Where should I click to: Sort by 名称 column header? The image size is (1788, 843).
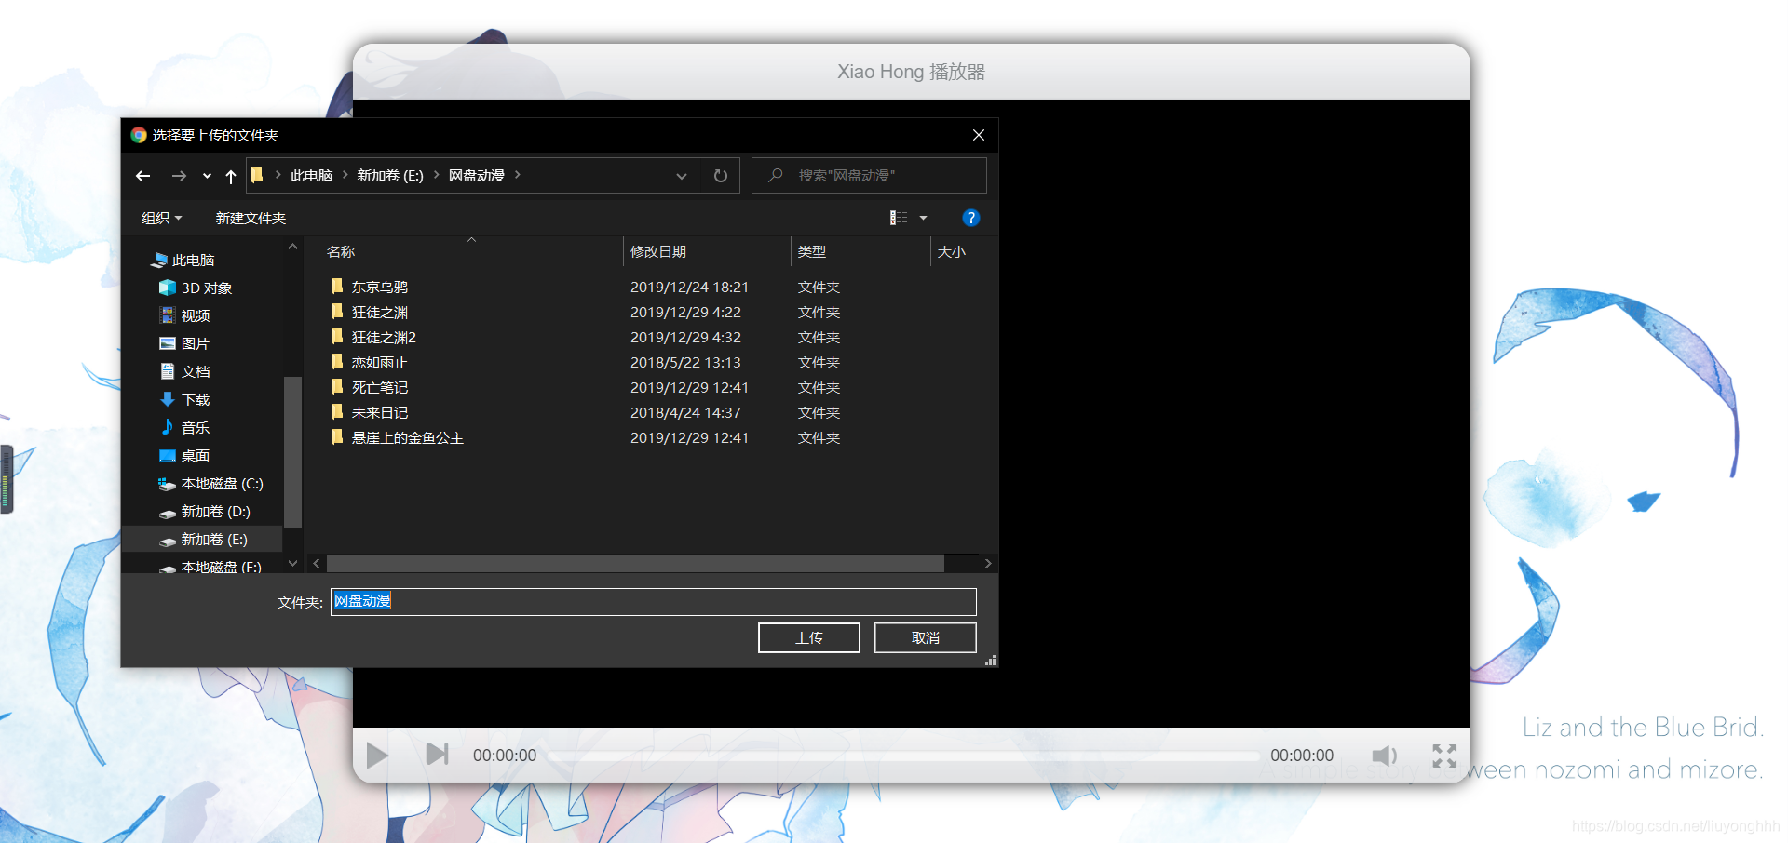pyautogui.click(x=341, y=252)
